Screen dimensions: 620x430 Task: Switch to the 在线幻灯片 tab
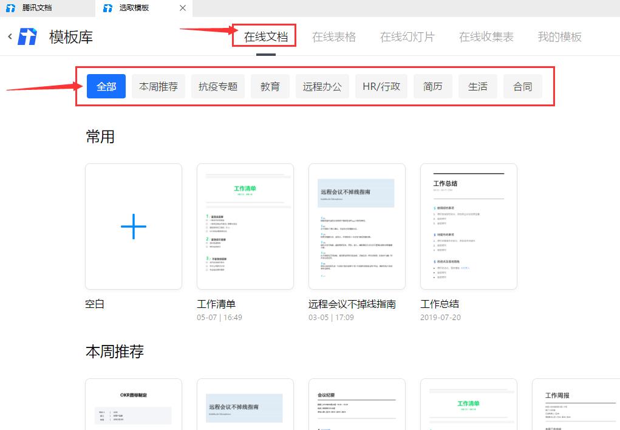[407, 37]
